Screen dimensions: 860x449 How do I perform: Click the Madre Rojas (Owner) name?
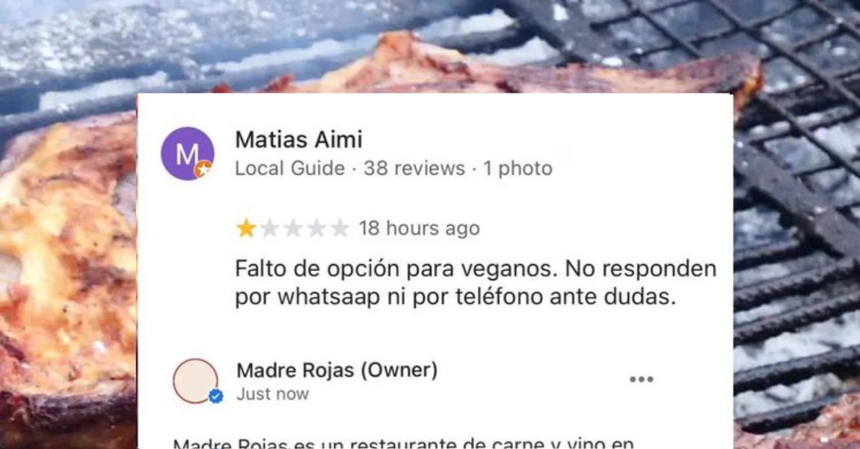click(337, 370)
